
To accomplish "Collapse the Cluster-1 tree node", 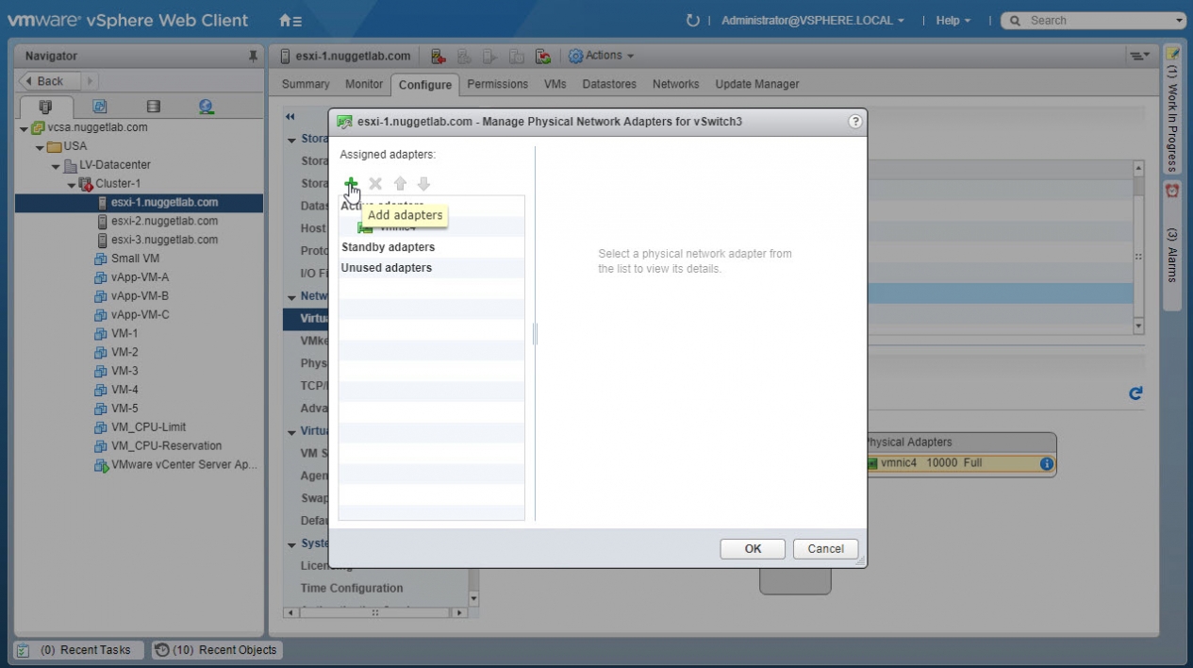I will point(73,184).
